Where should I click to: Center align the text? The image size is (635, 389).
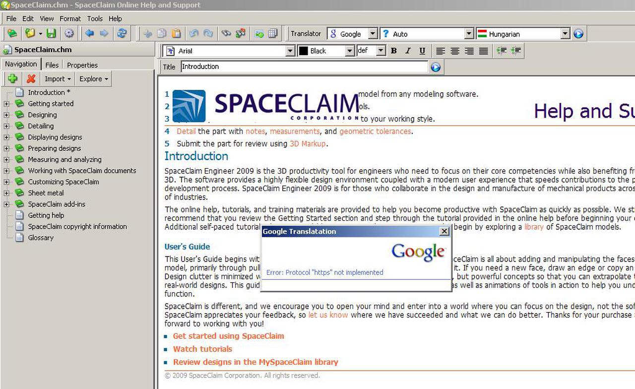coord(455,51)
